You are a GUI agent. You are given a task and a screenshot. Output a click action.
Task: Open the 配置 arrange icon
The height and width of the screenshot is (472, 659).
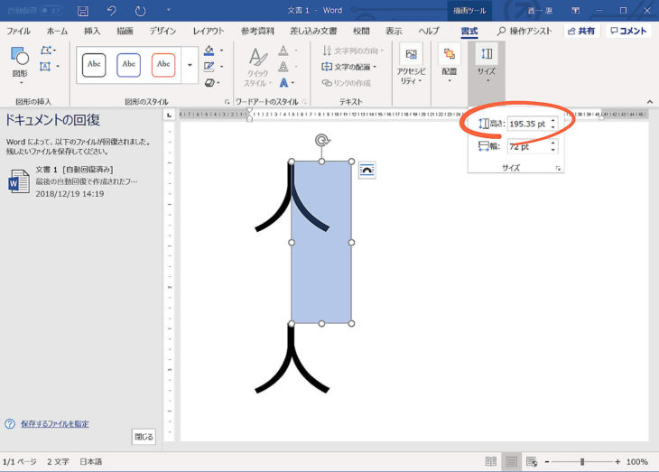coord(449,64)
